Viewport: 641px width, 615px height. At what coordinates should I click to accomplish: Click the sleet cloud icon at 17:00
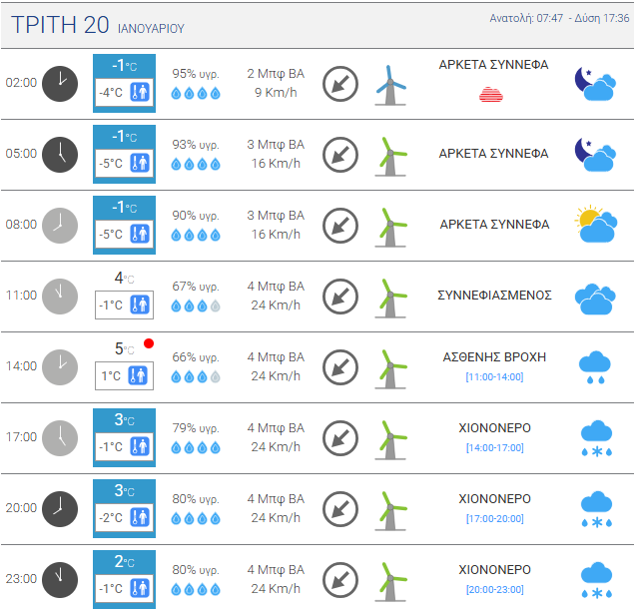point(595,438)
